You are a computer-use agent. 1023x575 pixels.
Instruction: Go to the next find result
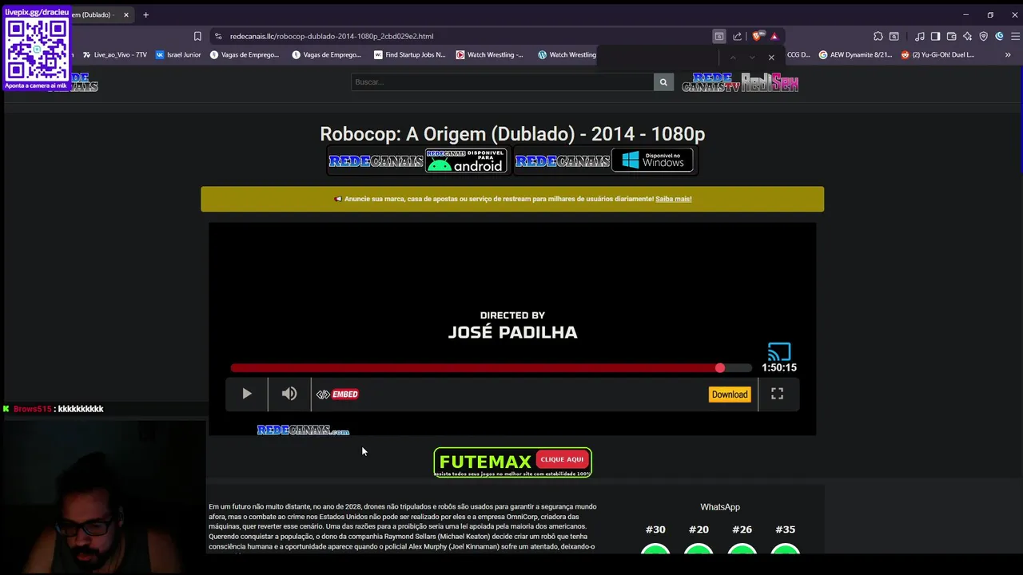pos(752,57)
